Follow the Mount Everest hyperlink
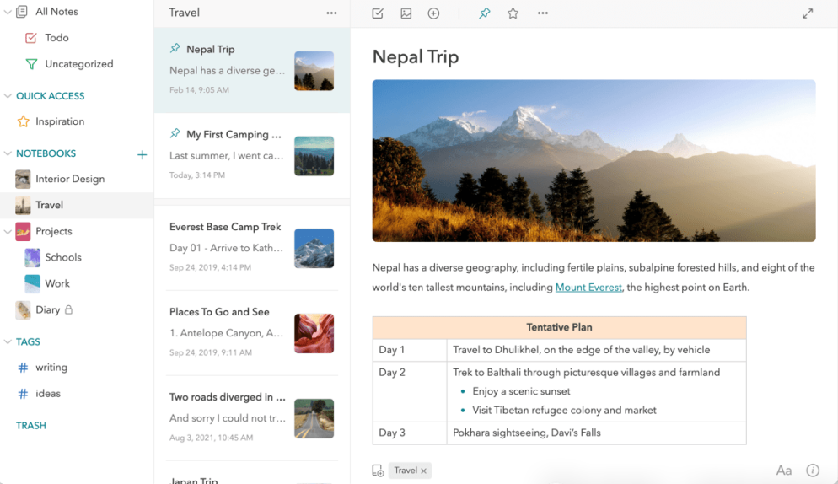The height and width of the screenshot is (484, 838). coord(588,288)
